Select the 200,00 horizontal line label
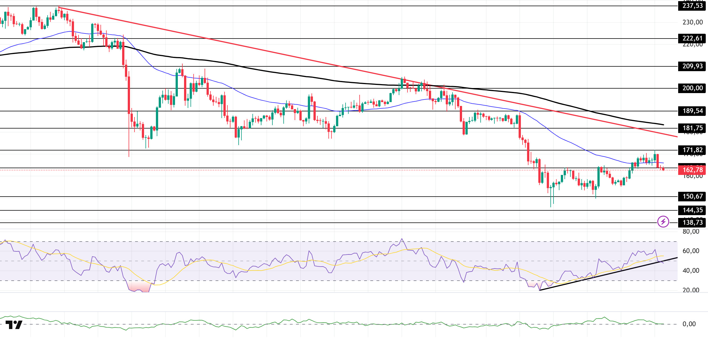 [692, 88]
